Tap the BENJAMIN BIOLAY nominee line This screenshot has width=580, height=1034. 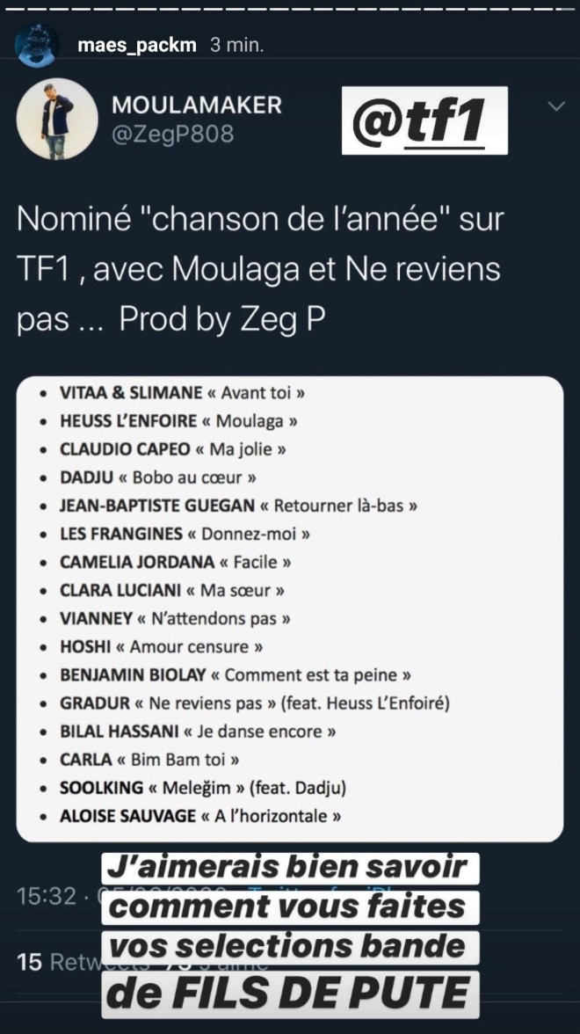click(x=236, y=675)
